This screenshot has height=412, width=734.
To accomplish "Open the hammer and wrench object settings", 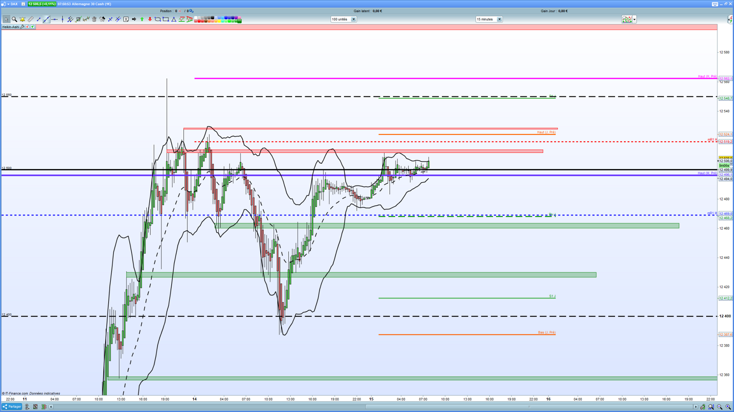I will 102,20.
